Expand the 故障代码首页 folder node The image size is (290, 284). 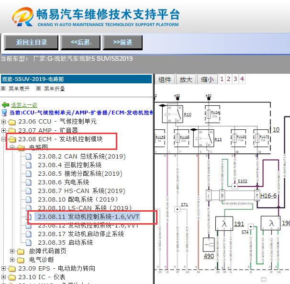pyautogui.click(x=12, y=251)
